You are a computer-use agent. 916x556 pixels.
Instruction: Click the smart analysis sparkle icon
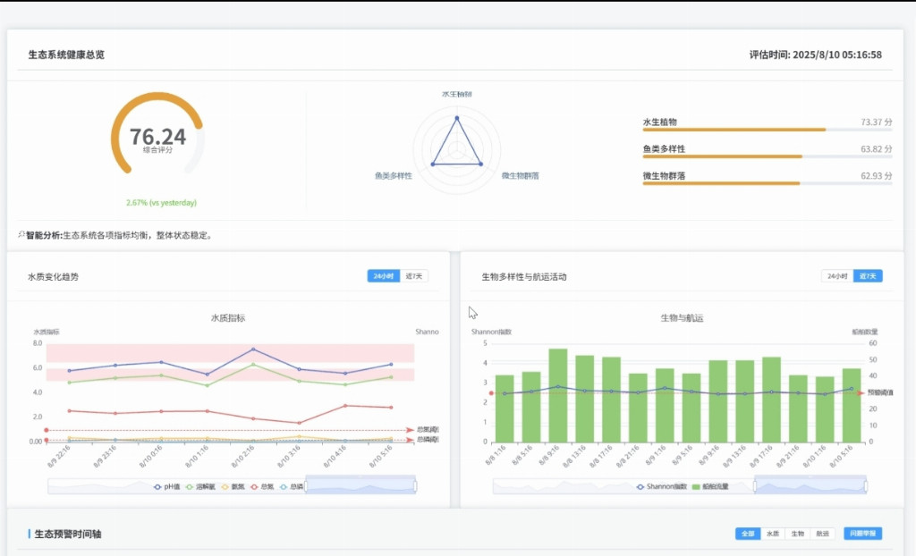tap(21, 234)
